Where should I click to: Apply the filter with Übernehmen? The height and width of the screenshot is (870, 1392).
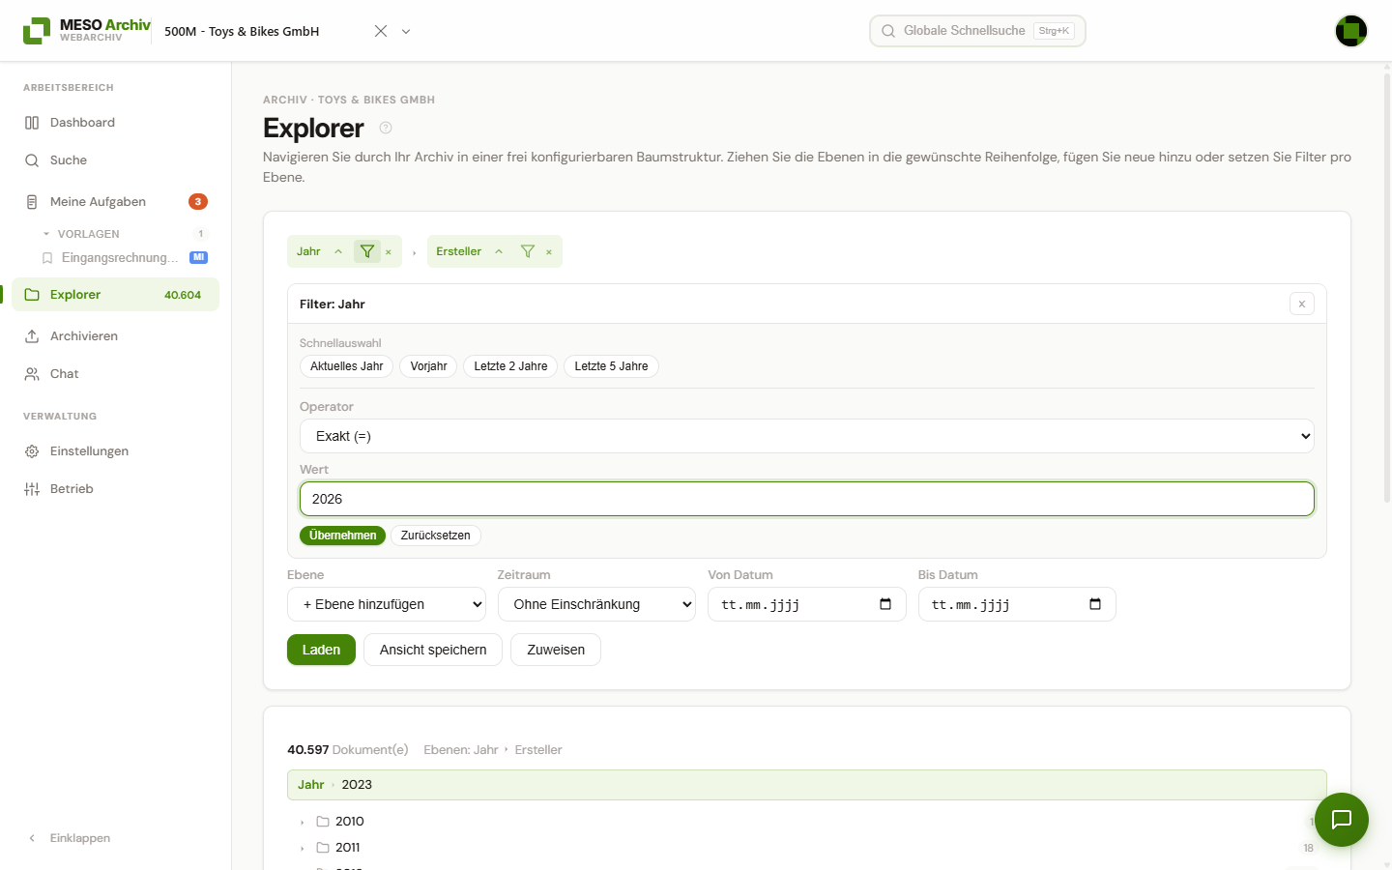tap(343, 536)
